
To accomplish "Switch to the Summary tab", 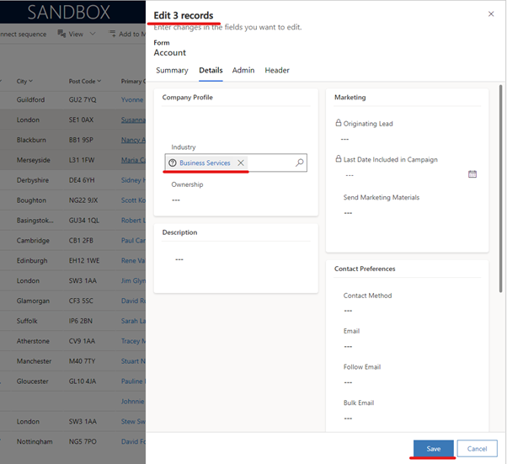I will pyautogui.click(x=172, y=71).
